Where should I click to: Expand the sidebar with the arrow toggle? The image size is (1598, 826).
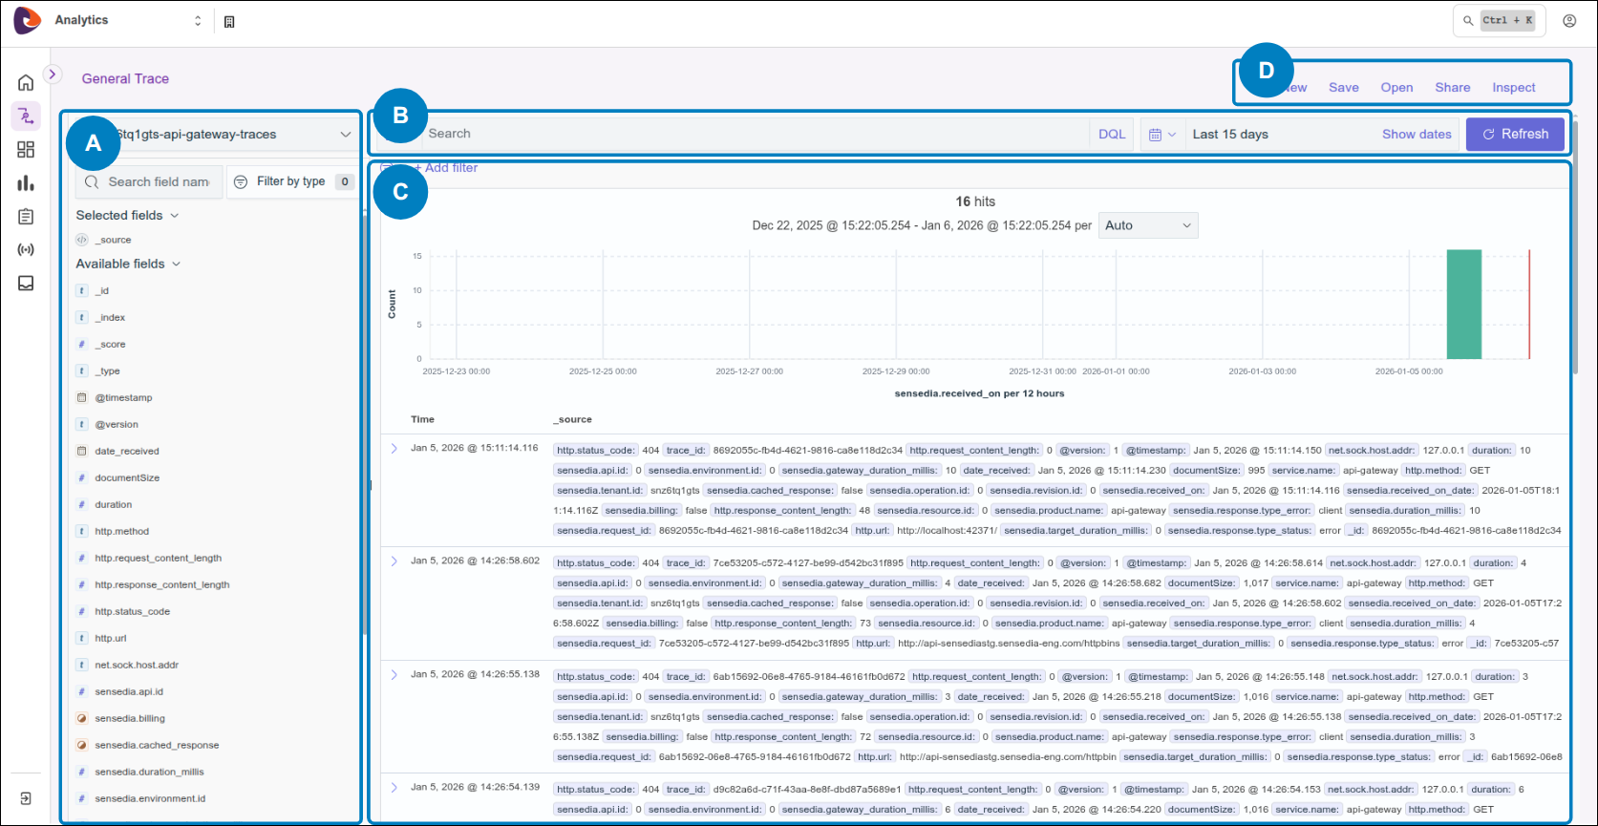(x=53, y=74)
